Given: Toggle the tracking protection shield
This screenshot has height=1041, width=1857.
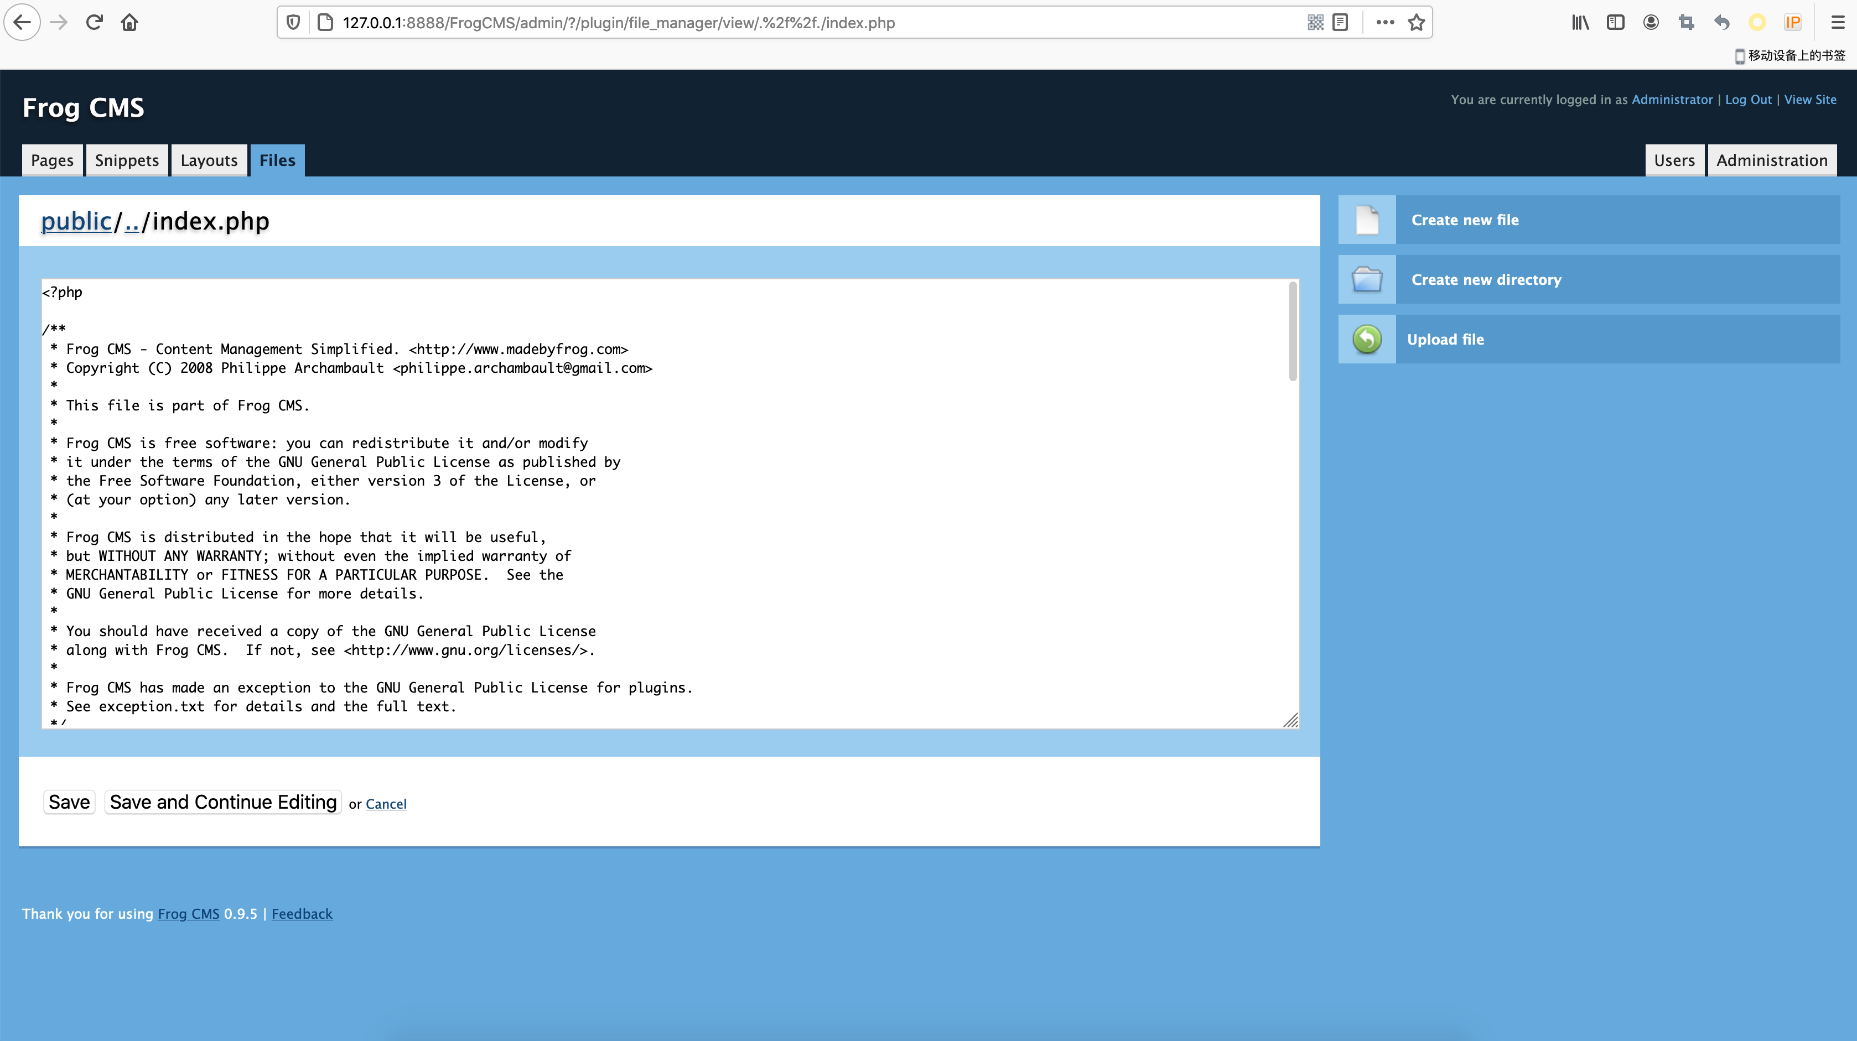Looking at the screenshot, I should [293, 22].
